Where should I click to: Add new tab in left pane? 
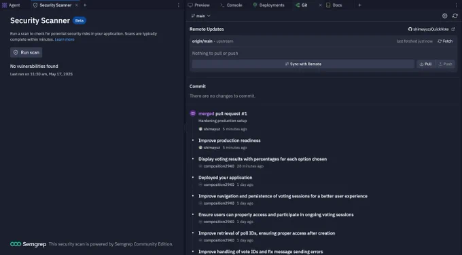[x=85, y=5]
